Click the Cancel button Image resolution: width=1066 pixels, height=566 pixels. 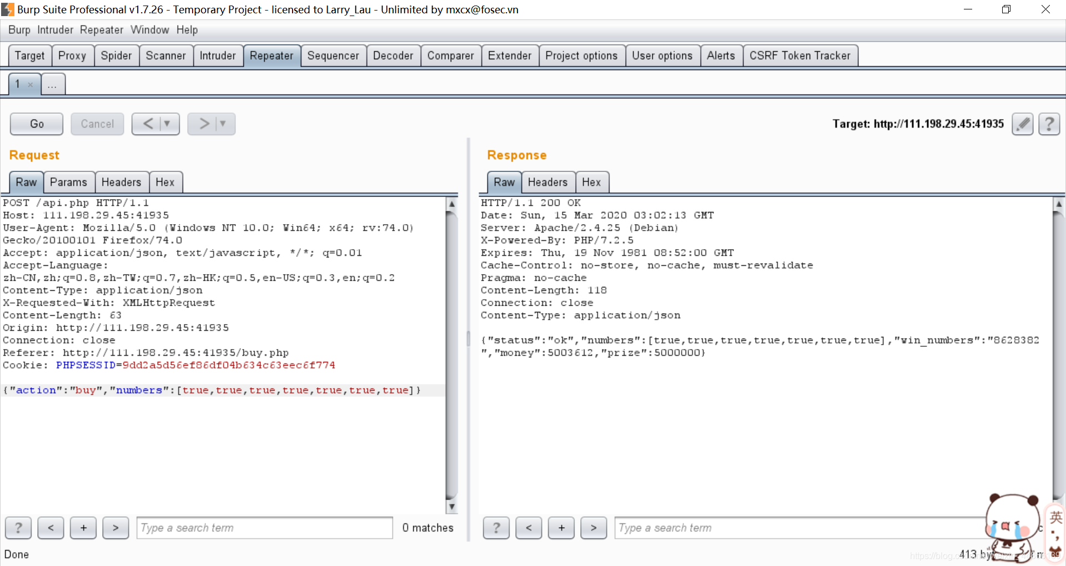pos(97,124)
